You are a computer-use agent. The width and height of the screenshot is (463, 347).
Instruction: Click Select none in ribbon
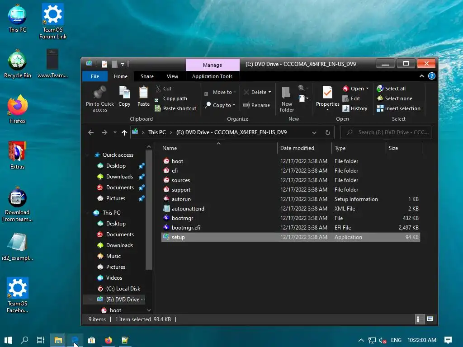[x=394, y=98]
